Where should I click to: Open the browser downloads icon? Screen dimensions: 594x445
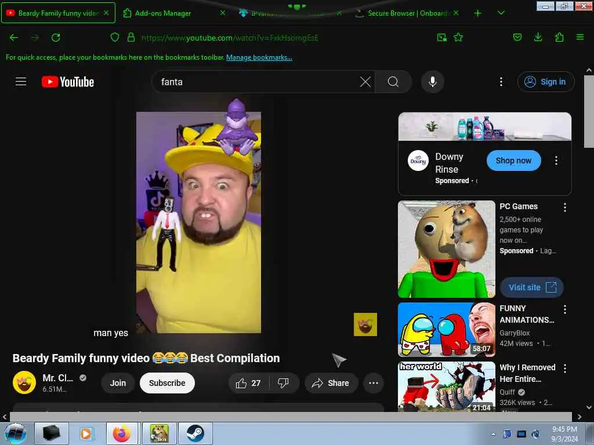pyautogui.click(x=538, y=37)
